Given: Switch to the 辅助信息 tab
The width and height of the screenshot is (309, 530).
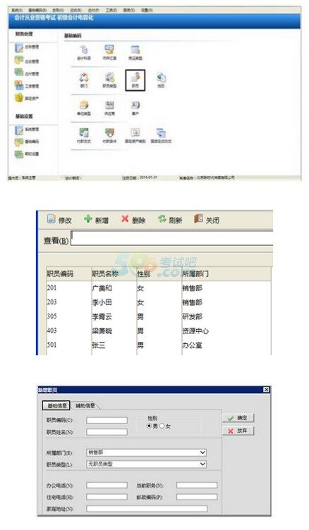Looking at the screenshot, I should 85,405.
